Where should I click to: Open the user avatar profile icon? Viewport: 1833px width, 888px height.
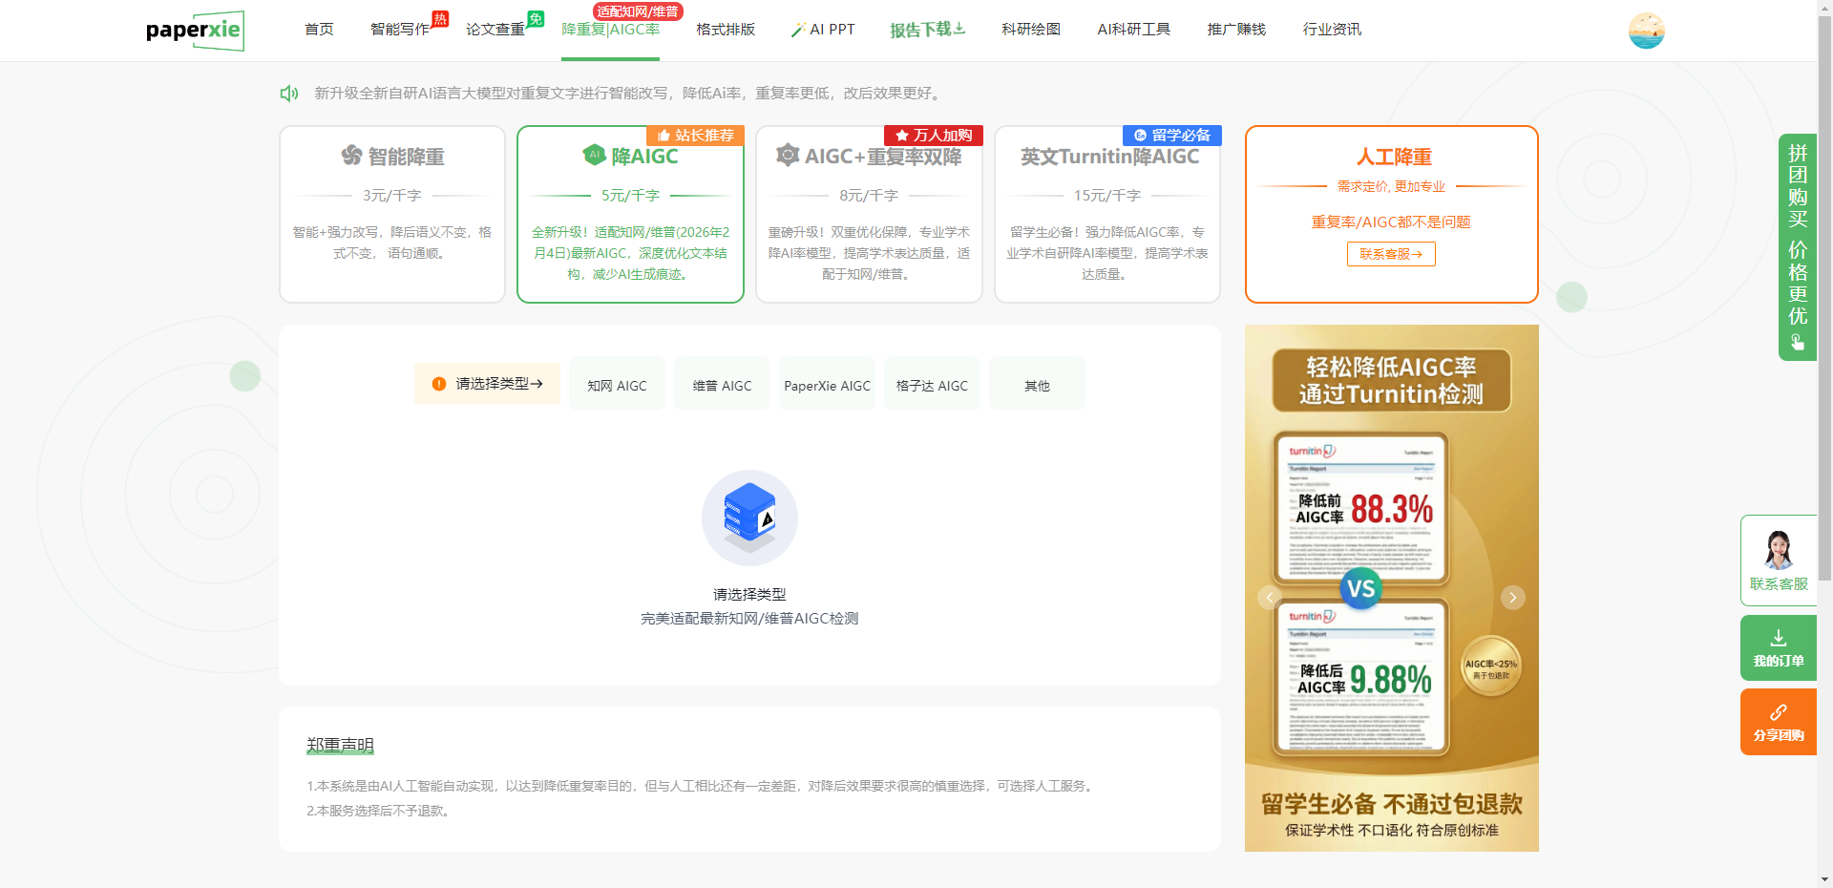[1646, 31]
